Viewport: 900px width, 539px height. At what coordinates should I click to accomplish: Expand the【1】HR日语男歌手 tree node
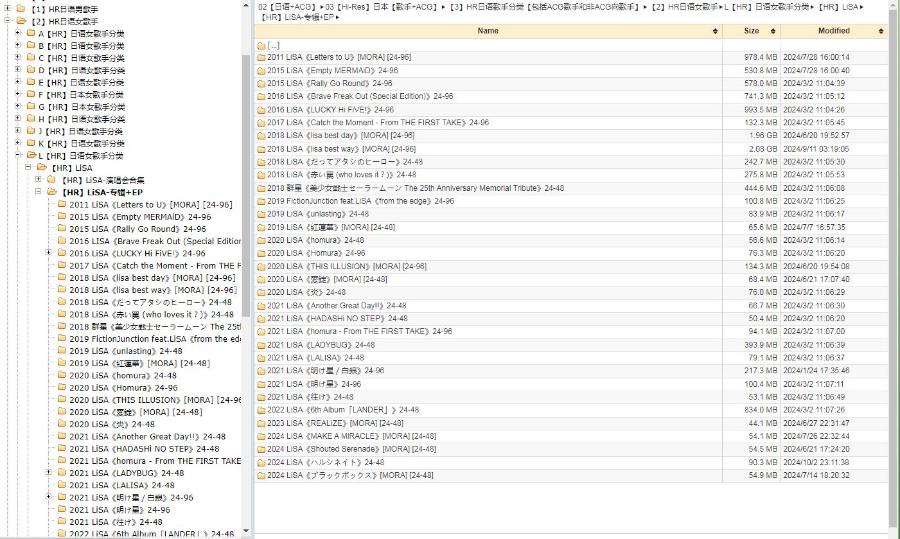(7, 9)
